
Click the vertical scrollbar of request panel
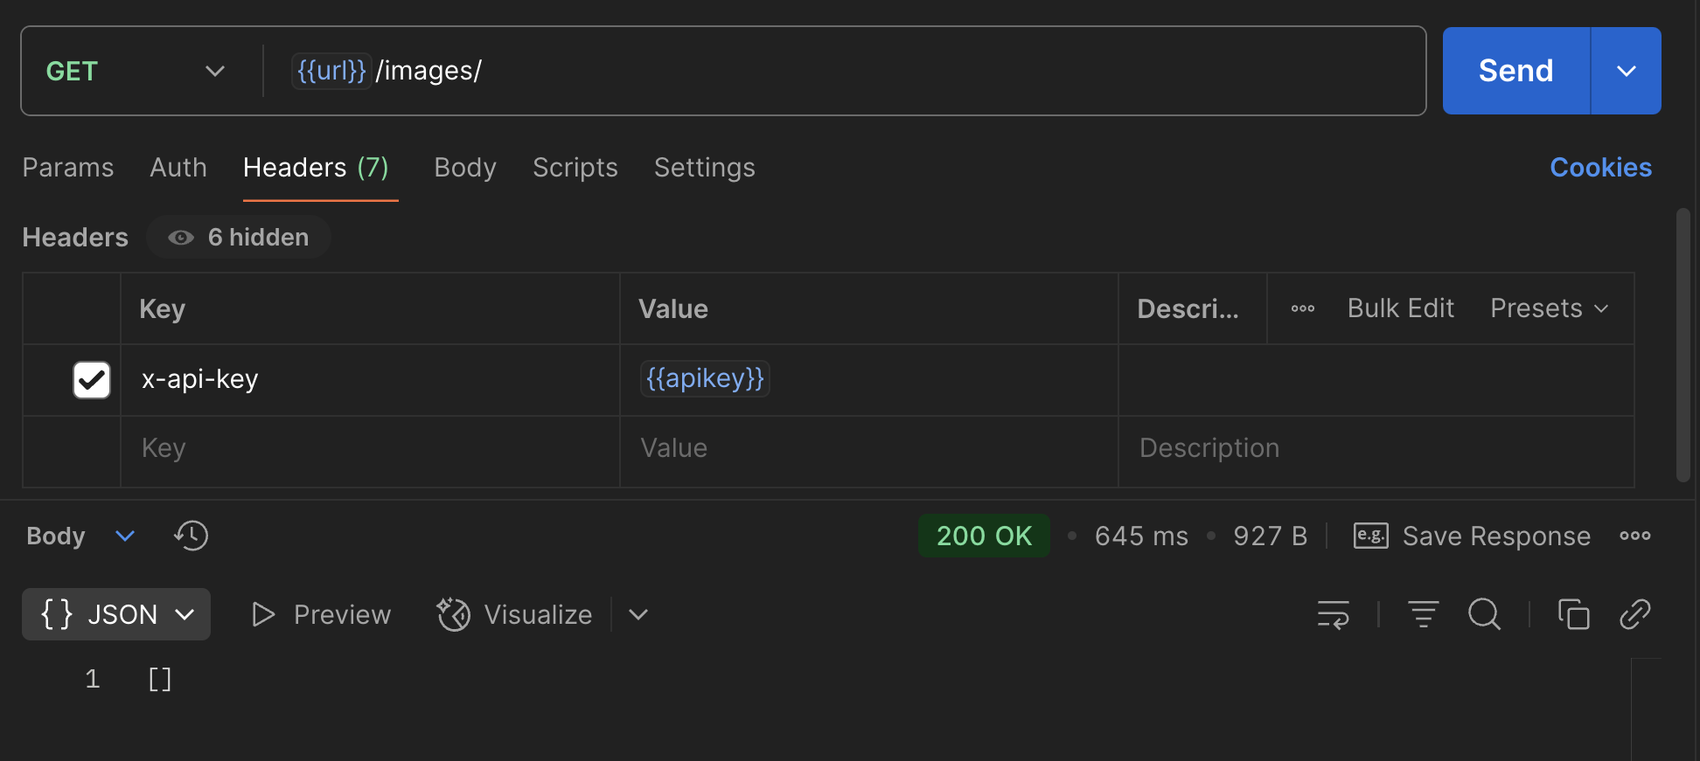[1683, 344]
